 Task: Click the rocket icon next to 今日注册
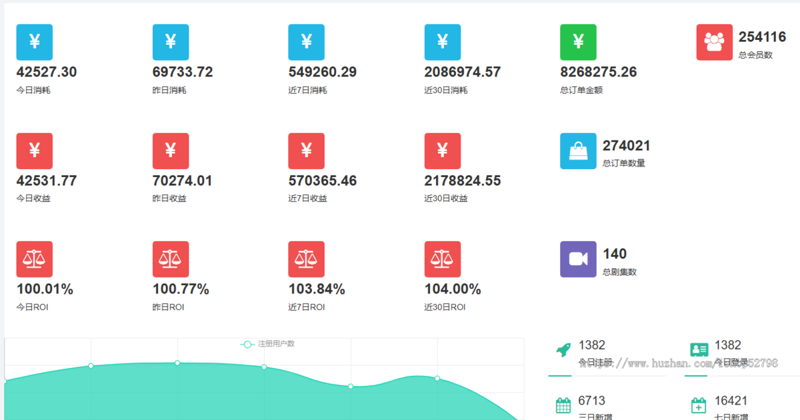coord(563,349)
